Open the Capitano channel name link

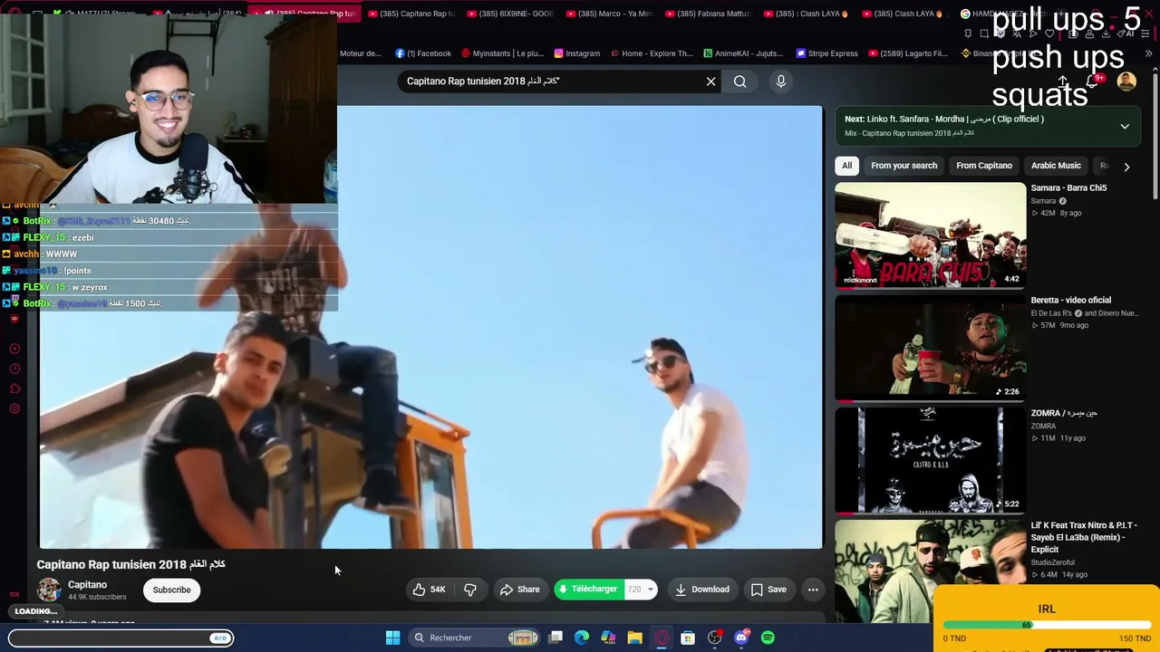[x=87, y=585]
